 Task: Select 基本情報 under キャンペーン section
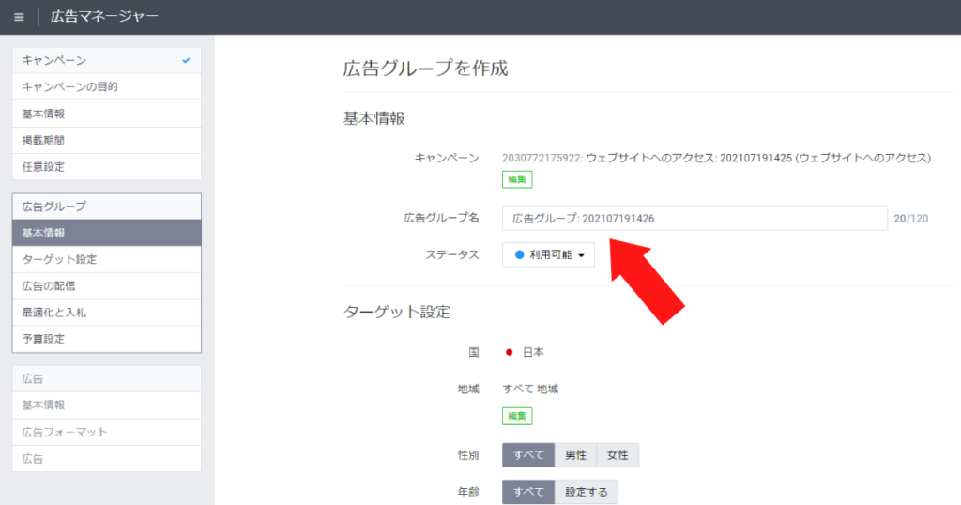pyautogui.click(x=107, y=114)
